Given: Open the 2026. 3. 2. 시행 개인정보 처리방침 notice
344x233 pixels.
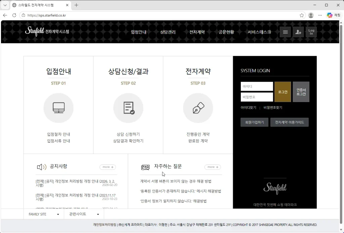Looking at the screenshot, I should pos(75,183).
